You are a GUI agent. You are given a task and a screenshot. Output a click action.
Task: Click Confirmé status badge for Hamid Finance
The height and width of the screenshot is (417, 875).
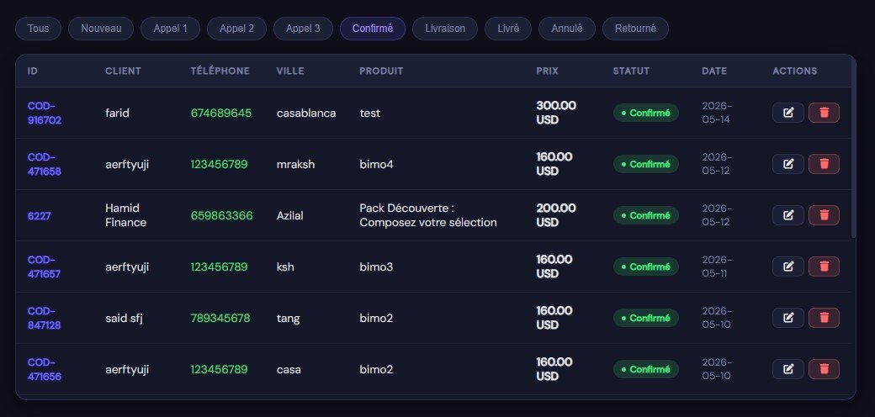(x=646, y=215)
